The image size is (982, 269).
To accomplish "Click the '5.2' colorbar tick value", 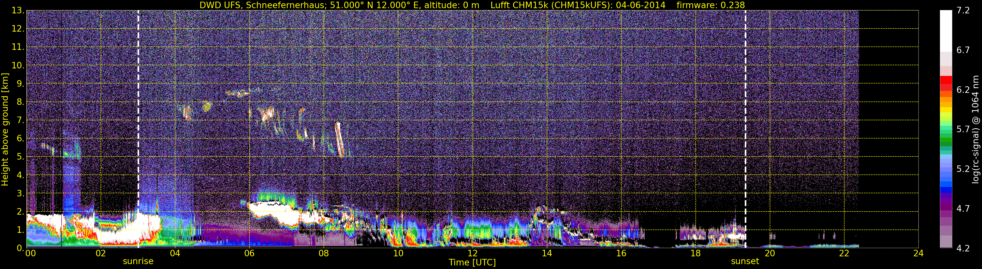I will click(x=963, y=169).
